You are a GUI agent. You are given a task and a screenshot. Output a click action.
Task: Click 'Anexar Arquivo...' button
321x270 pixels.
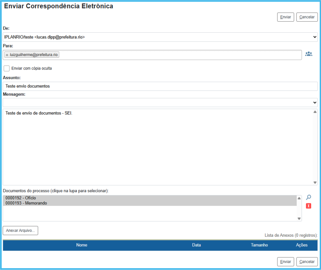[20, 230]
